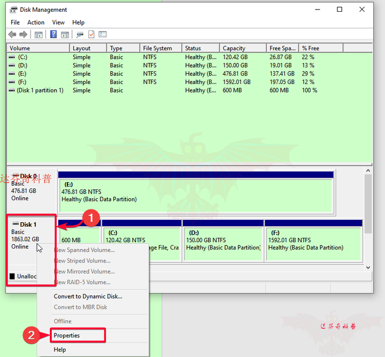This screenshot has height=357, width=385.
Task: Sort by the Volume column header
Action: pos(38,48)
